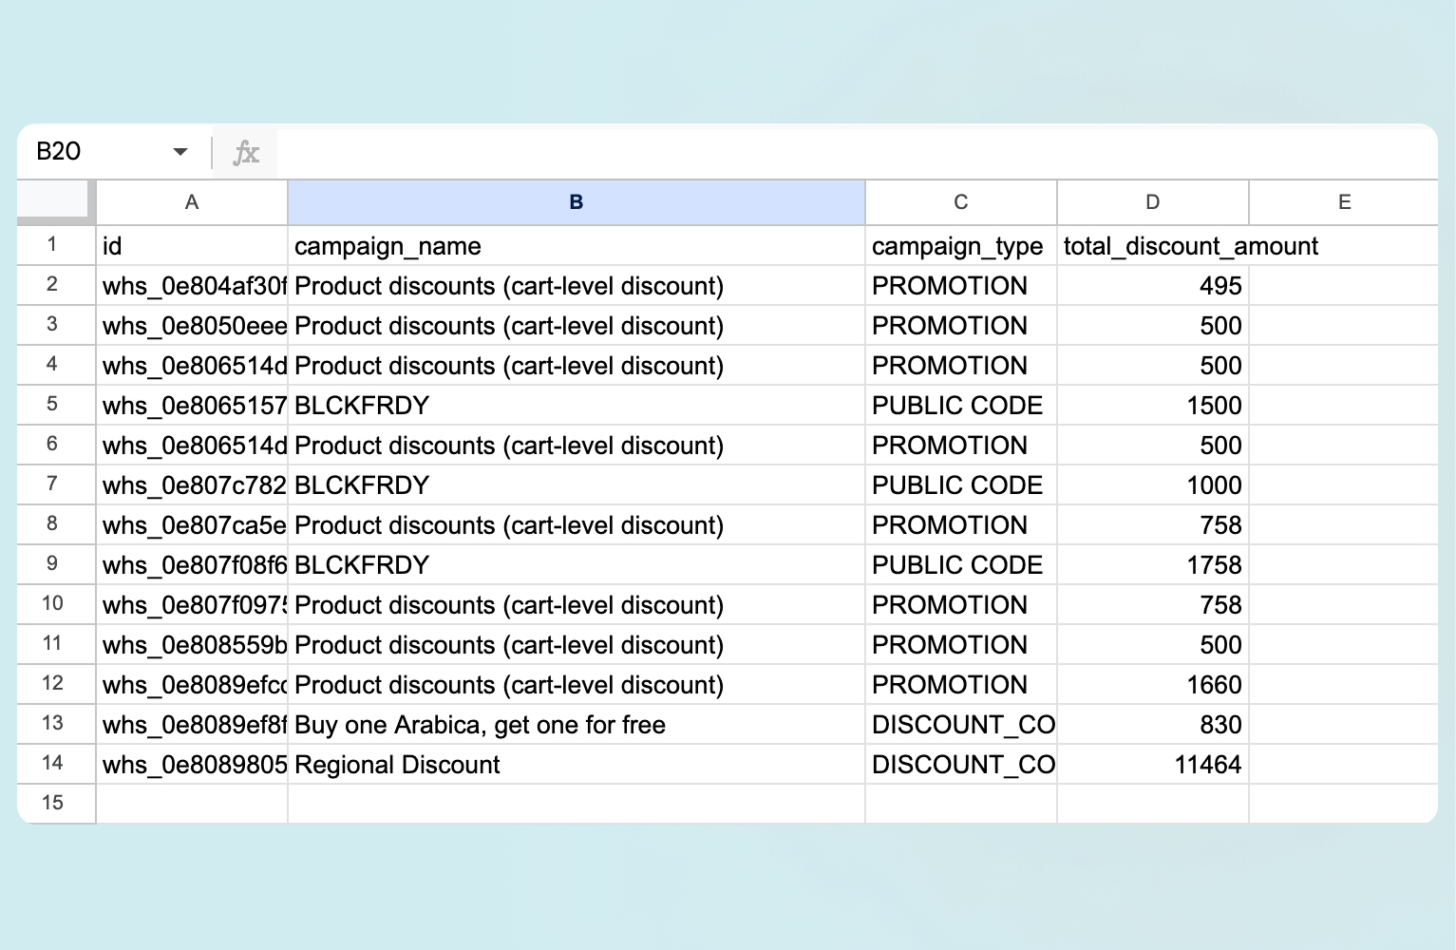The width and height of the screenshot is (1456, 950).
Task: Select column D header
Action: tap(1152, 201)
